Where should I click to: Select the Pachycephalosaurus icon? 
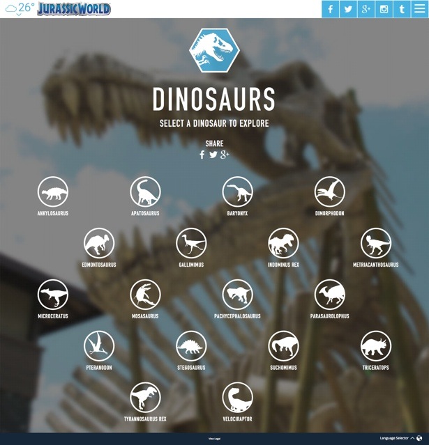237,295
